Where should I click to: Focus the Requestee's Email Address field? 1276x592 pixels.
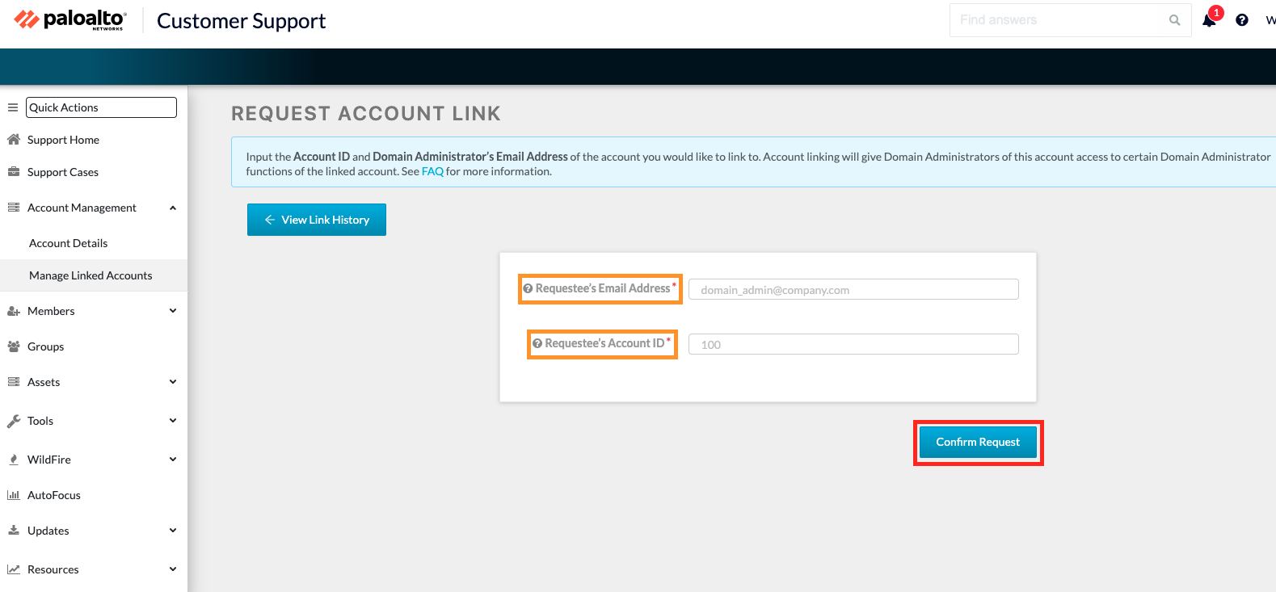tap(853, 290)
